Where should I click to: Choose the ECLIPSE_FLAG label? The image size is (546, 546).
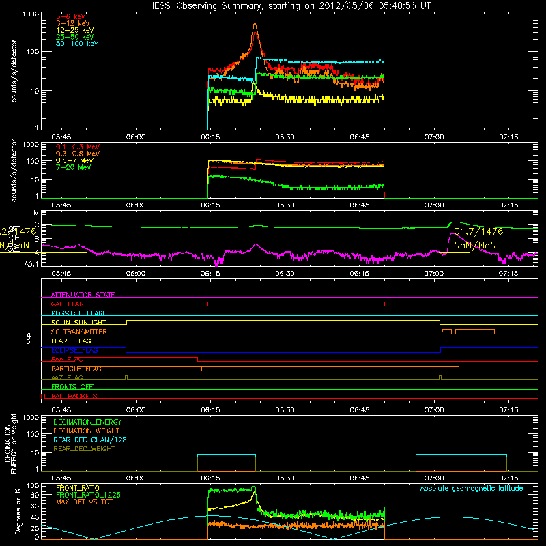pyautogui.click(x=74, y=350)
